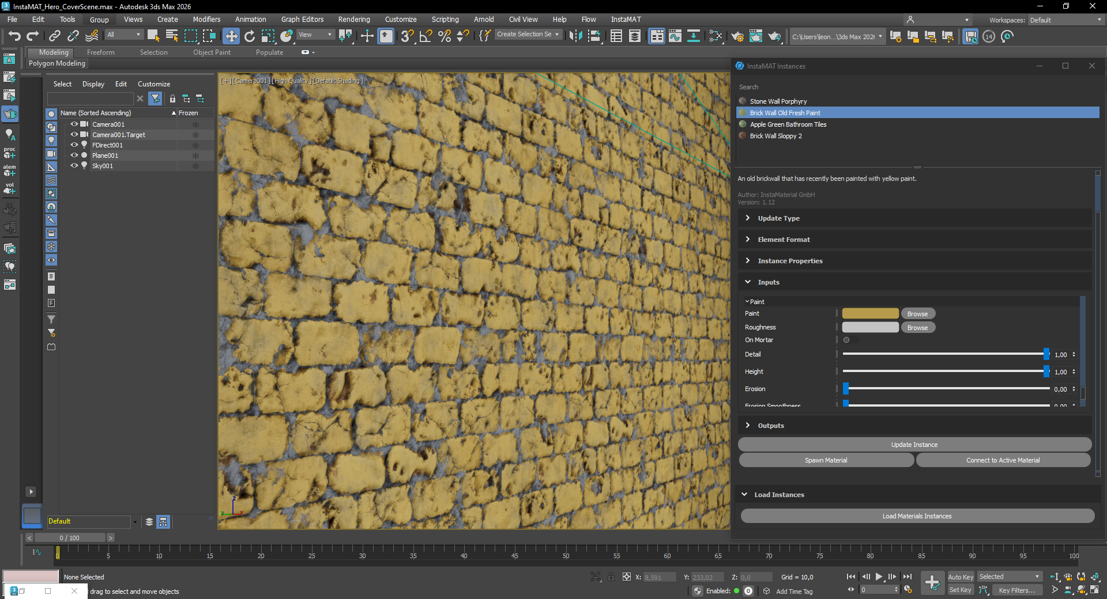Click the Key Filters button

tap(1016, 590)
